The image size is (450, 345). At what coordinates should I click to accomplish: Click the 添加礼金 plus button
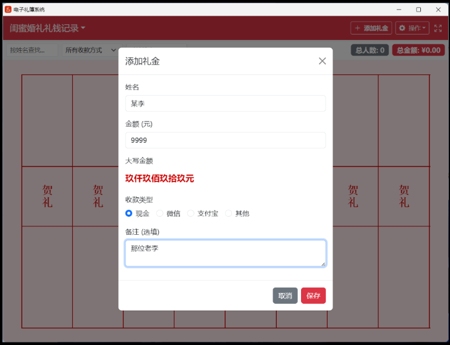(371, 28)
